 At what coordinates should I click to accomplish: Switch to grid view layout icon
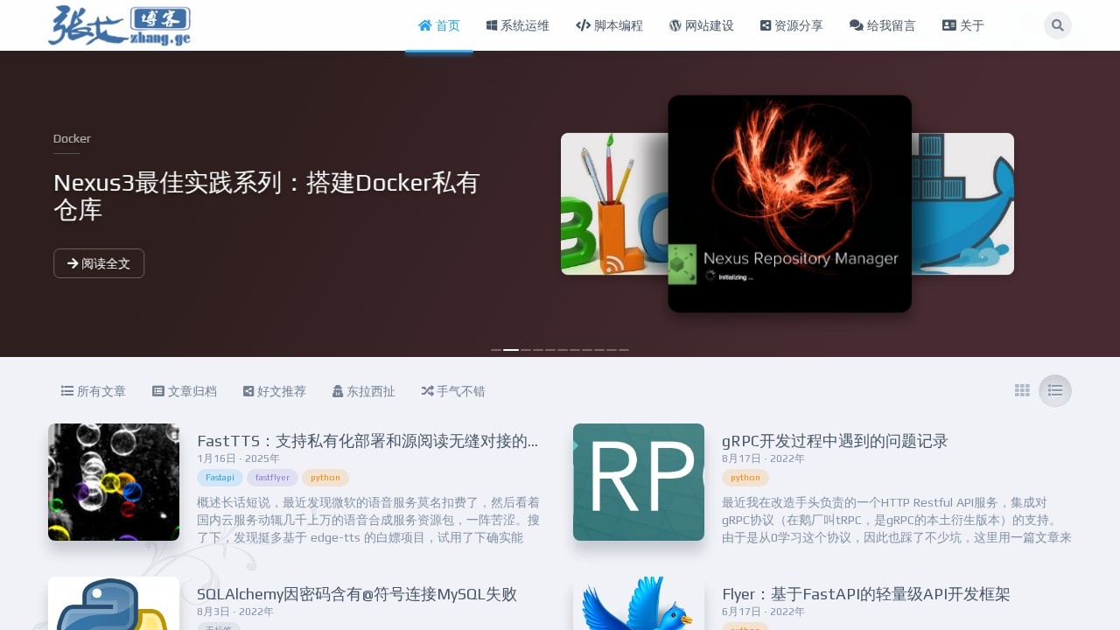tap(1022, 390)
